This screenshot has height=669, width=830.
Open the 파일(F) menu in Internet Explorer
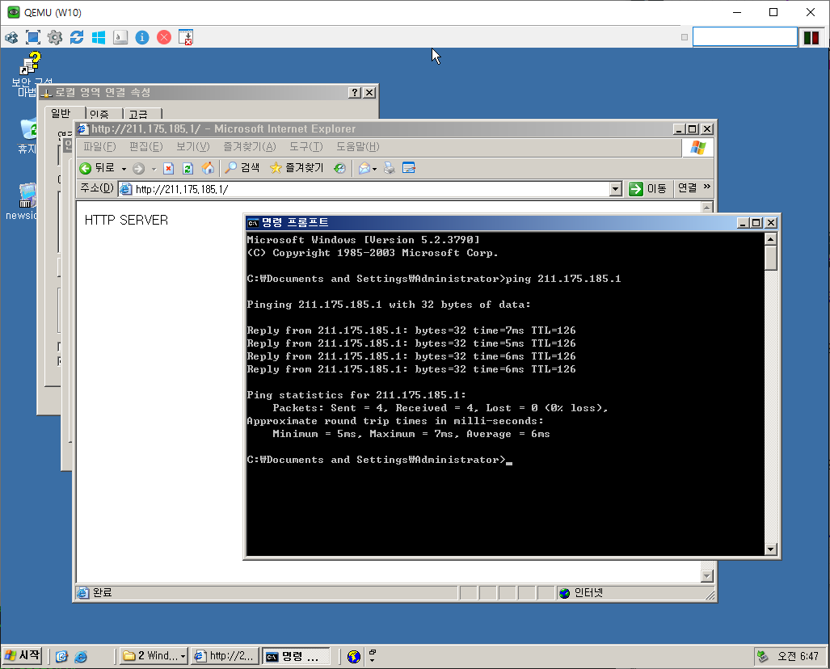(99, 146)
